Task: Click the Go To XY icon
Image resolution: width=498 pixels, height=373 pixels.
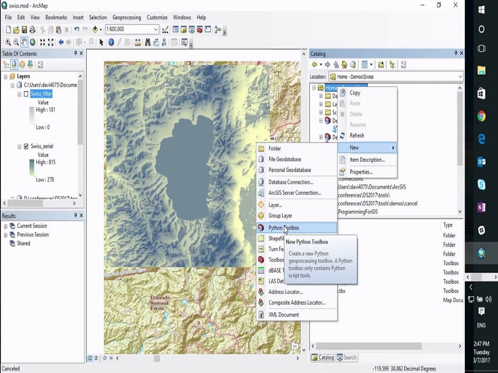Action: click(x=165, y=42)
